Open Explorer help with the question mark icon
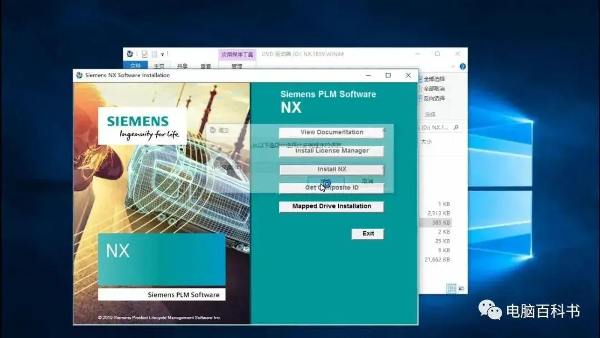 [463, 67]
